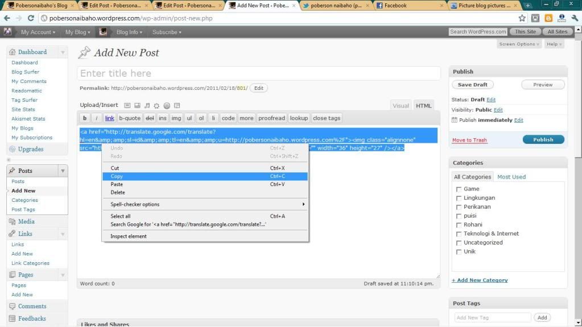Switch to the Visual editor tab
The width and height of the screenshot is (582, 327).
(x=401, y=105)
